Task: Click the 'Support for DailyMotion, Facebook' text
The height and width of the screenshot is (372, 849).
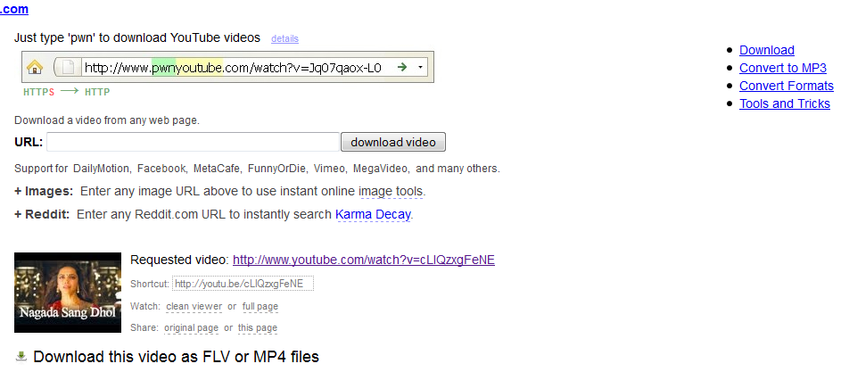Action: pos(257,169)
